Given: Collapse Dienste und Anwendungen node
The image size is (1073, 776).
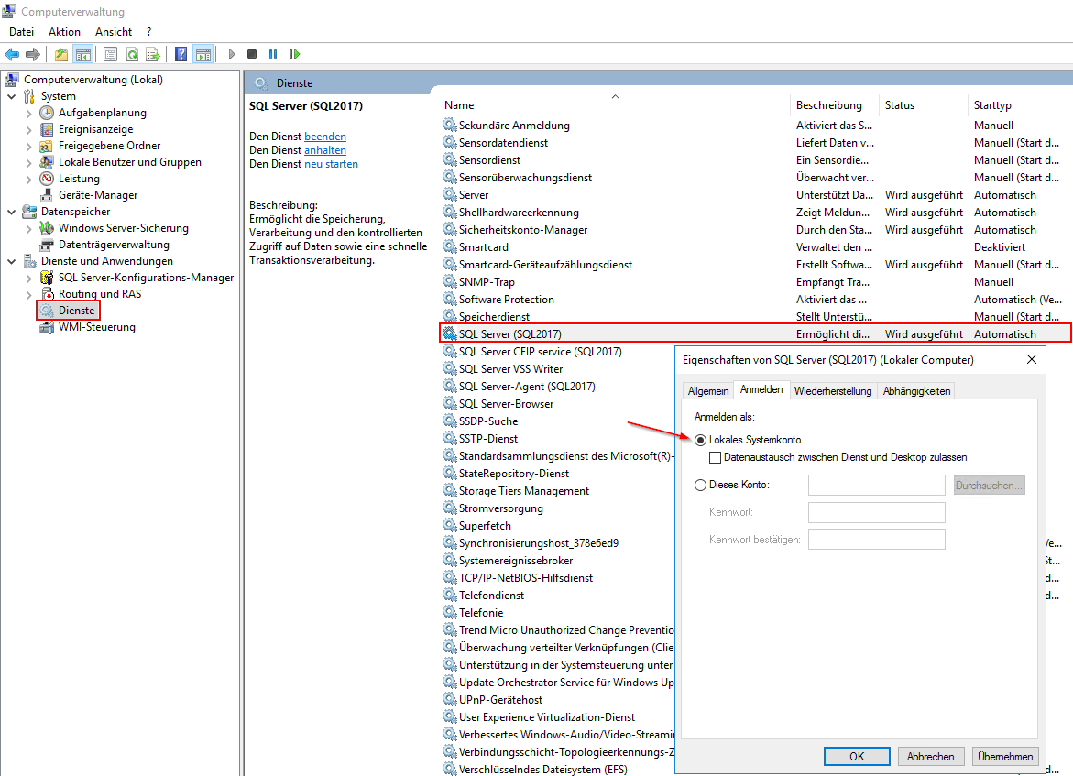Looking at the screenshot, I should 12,261.
